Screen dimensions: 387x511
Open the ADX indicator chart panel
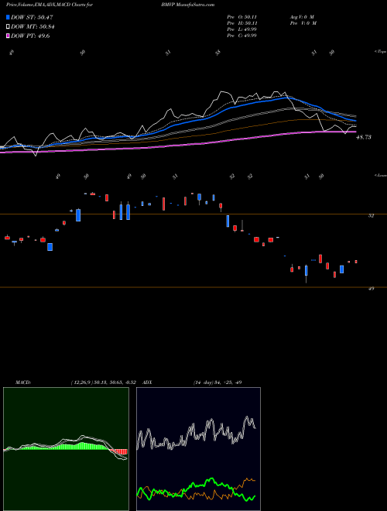[x=198, y=449]
